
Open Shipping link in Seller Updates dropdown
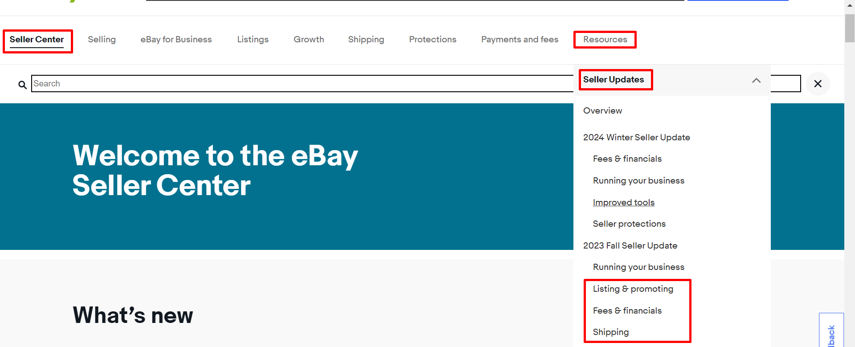pos(610,332)
